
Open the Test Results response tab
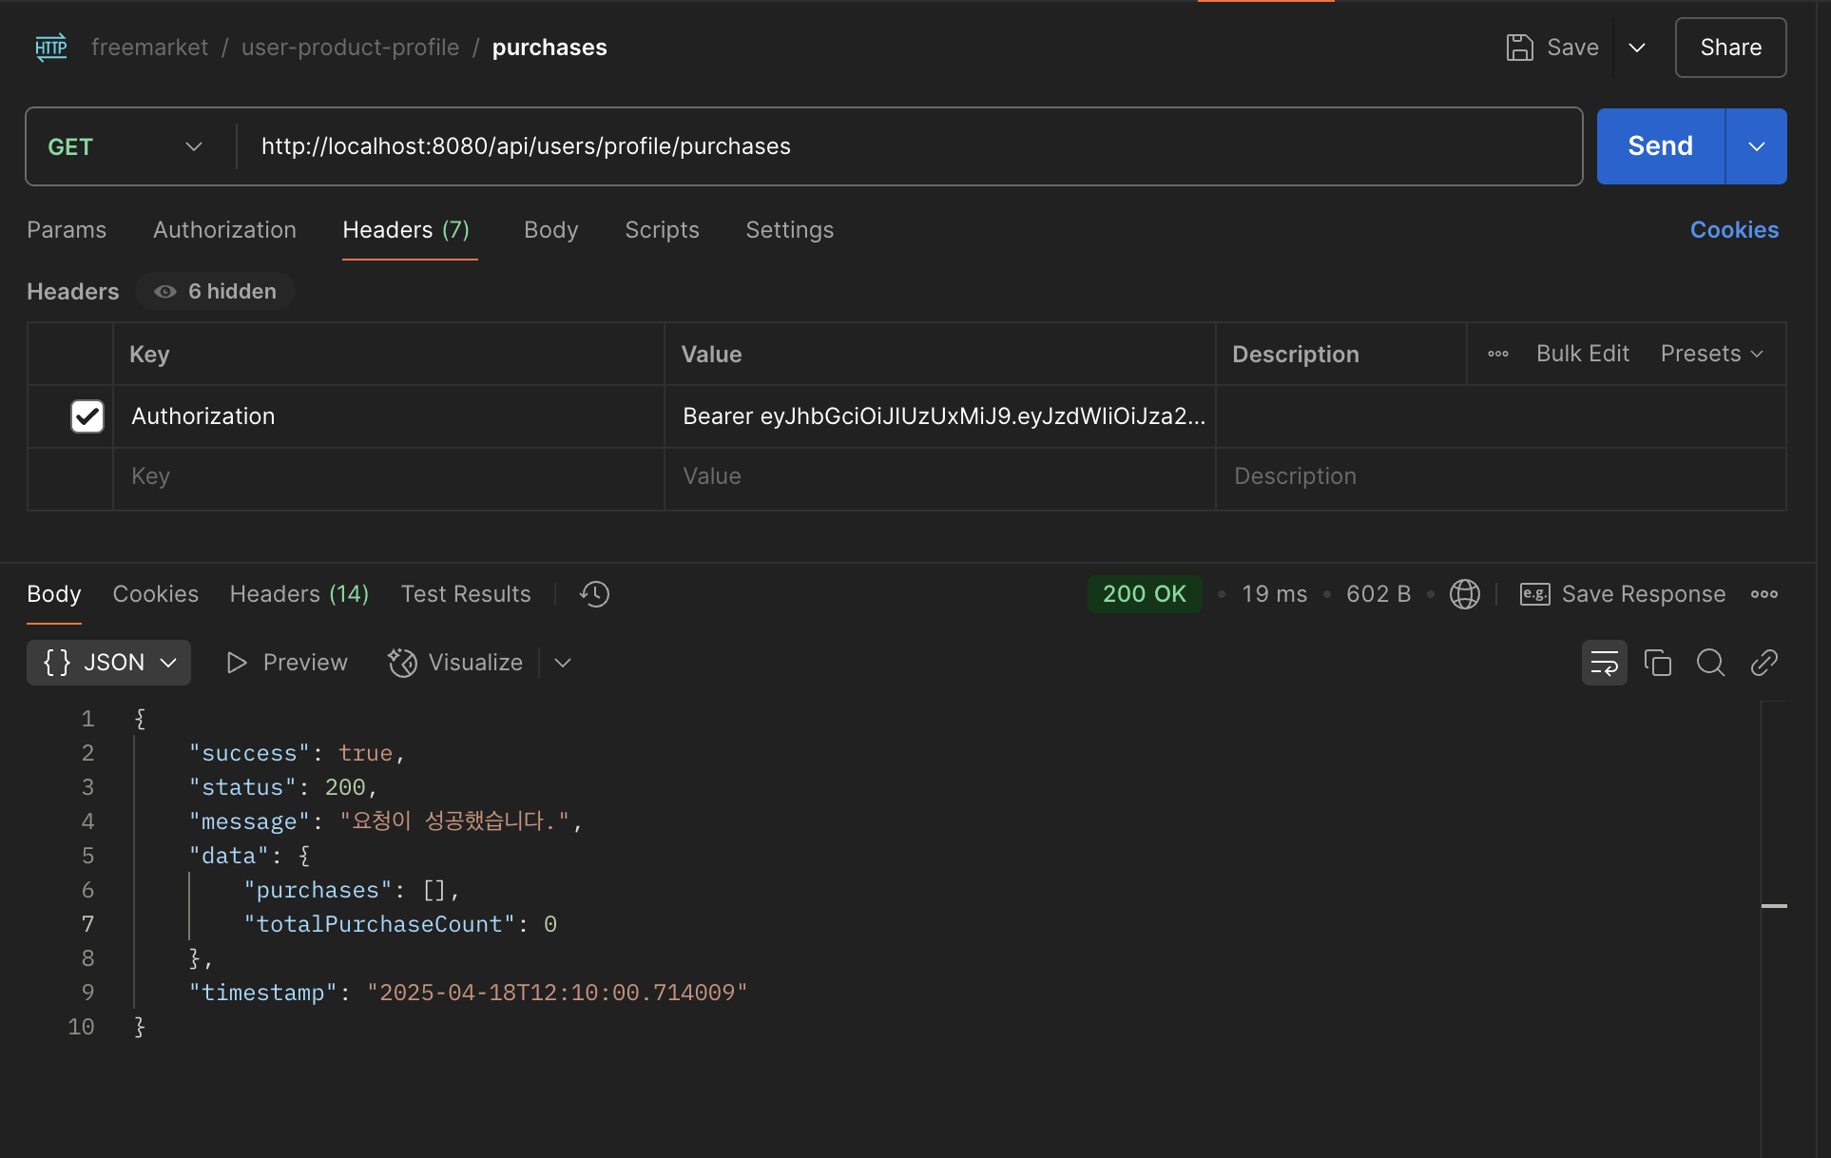pyautogui.click(x=465, y=594)
